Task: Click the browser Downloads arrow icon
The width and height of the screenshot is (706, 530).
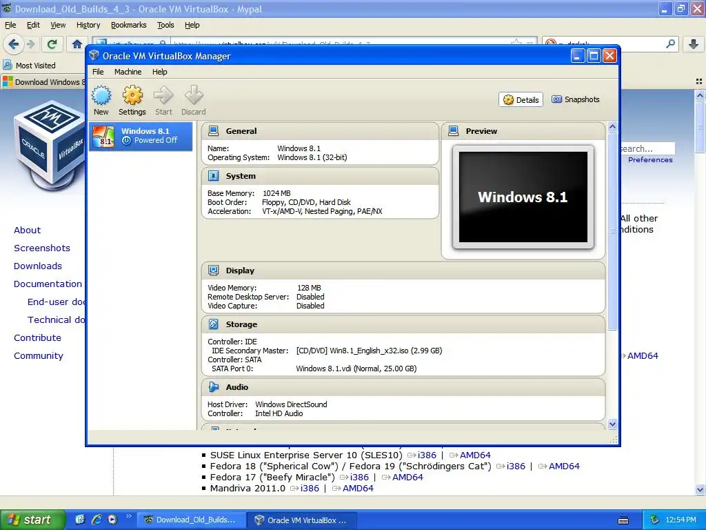Action: click(x=694, y=44)
